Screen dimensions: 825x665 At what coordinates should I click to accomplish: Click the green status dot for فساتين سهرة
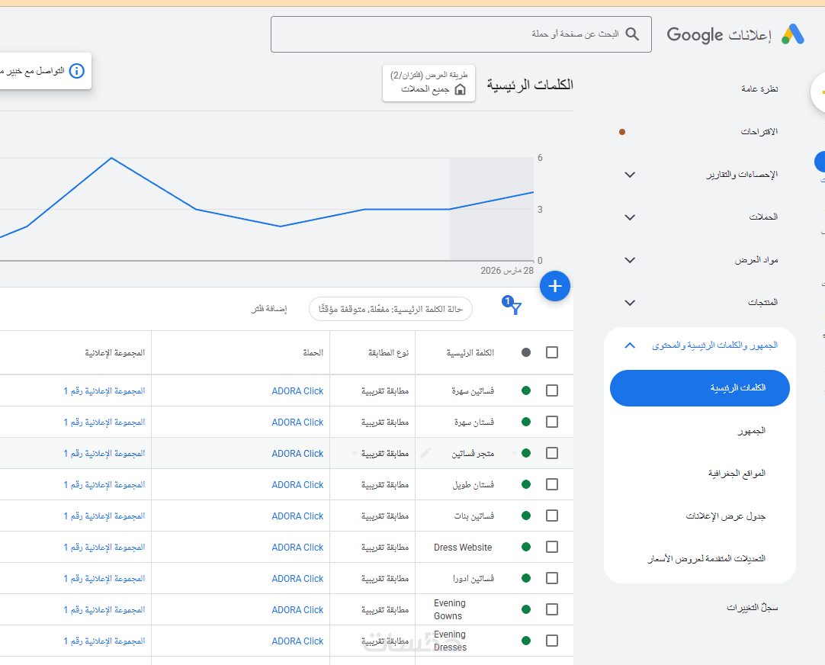point(526,390)
